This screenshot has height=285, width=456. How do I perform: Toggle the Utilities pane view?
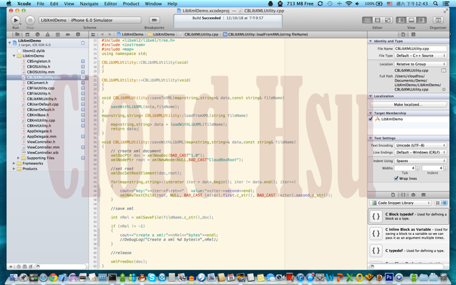421,20
